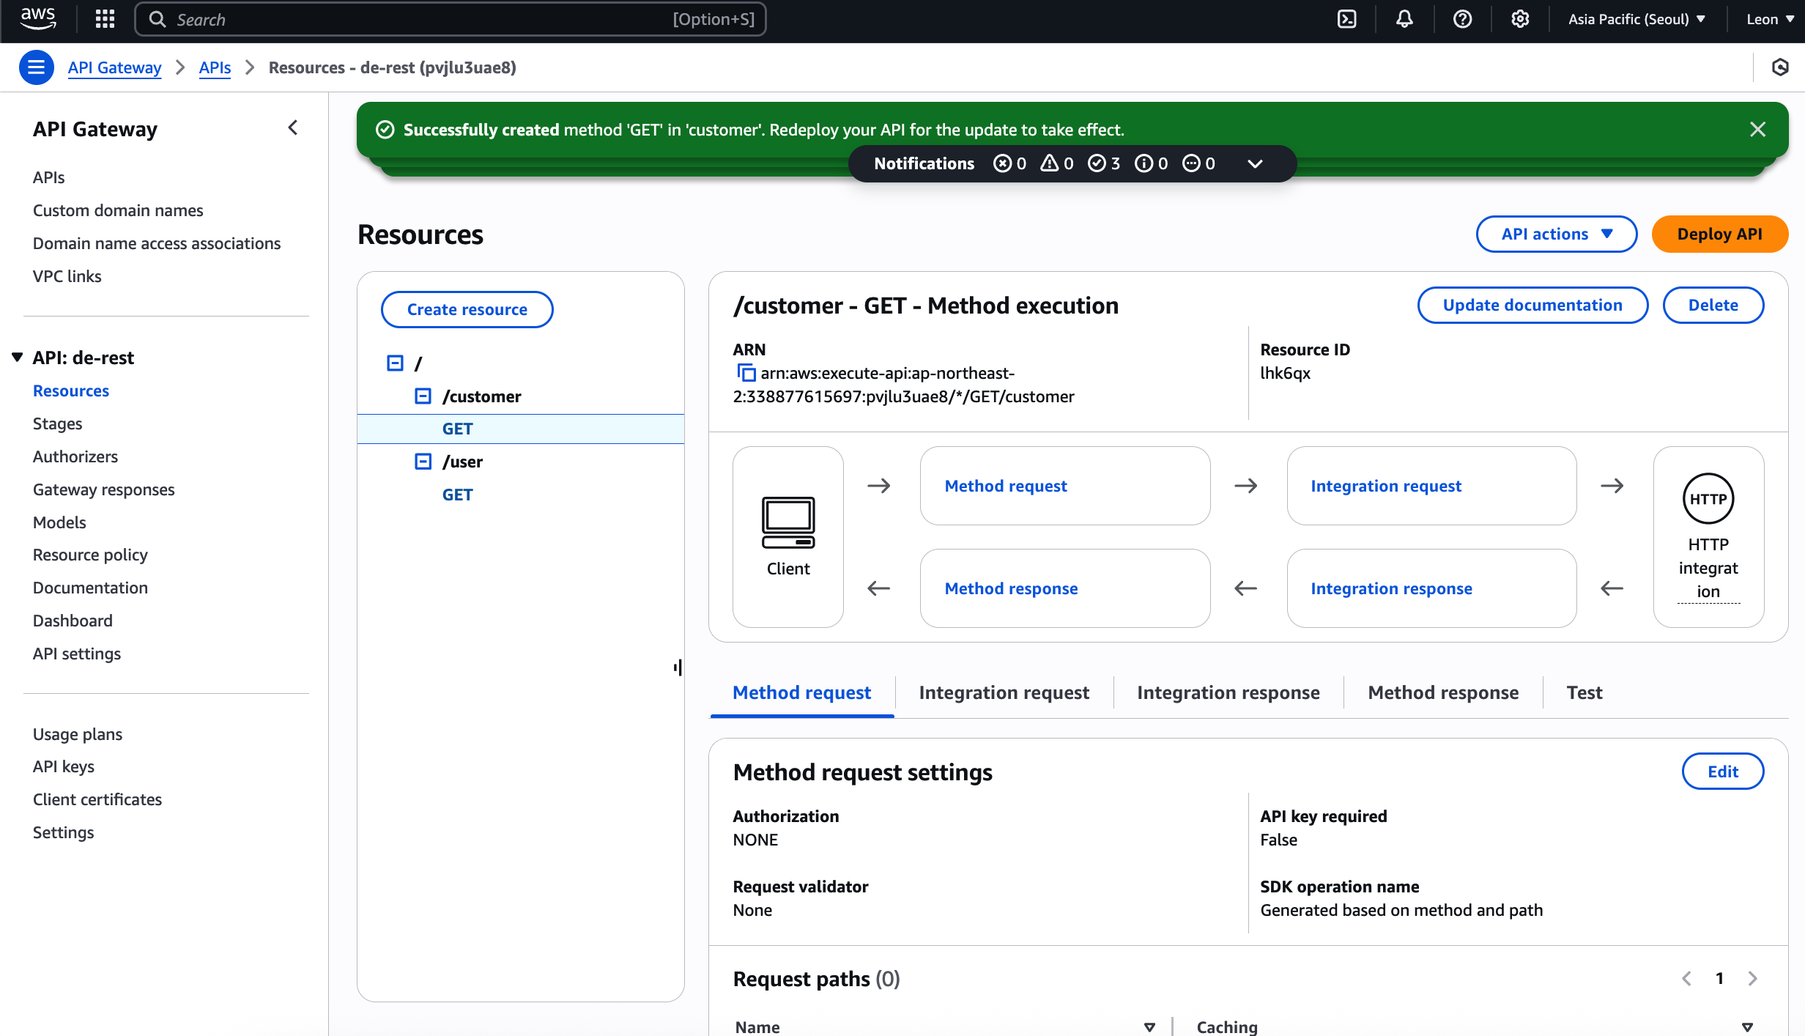Image resolution: width=1805 pixels, height=1036 pixels.
Task: Switch to the Test tab
Action: tap(1584, 692)
